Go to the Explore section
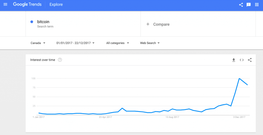 (56, 5)
